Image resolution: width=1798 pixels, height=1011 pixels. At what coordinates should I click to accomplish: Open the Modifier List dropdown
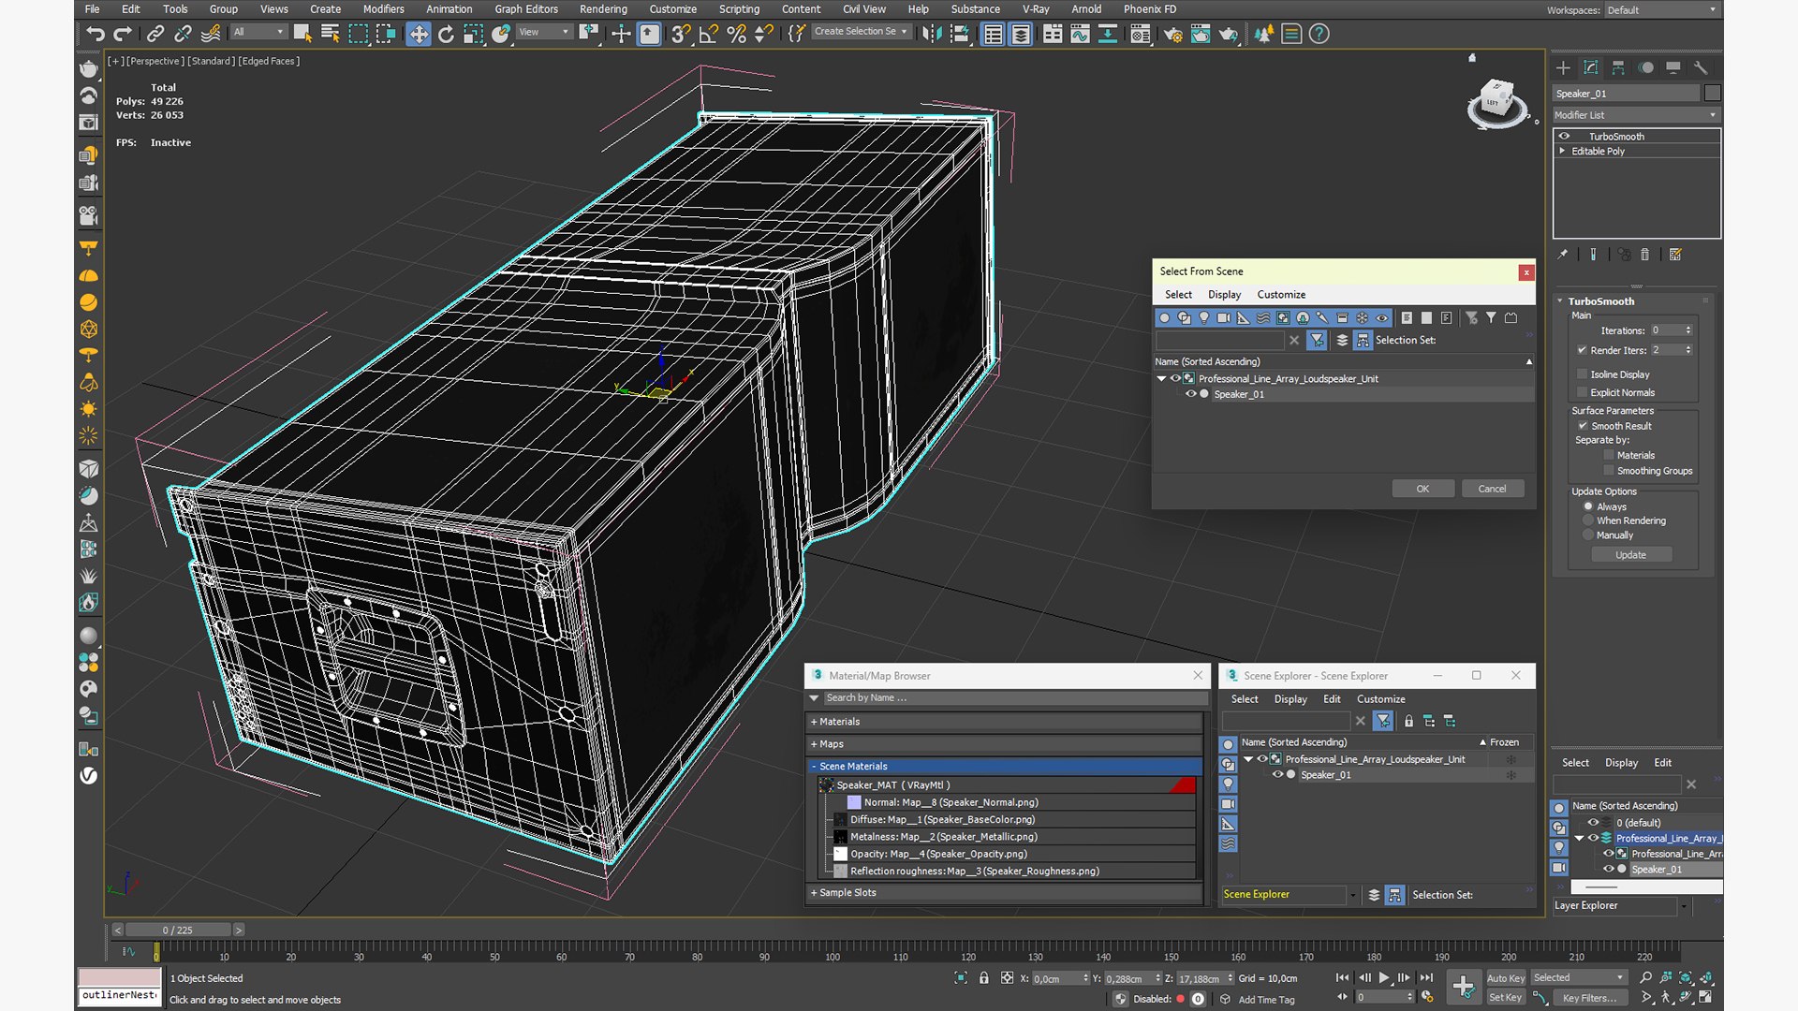(1636, 115)
